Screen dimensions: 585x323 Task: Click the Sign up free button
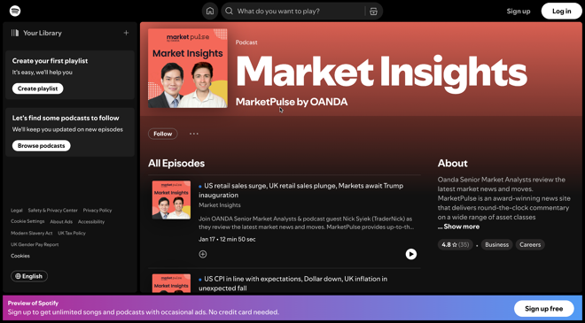(x=543, y=309)
